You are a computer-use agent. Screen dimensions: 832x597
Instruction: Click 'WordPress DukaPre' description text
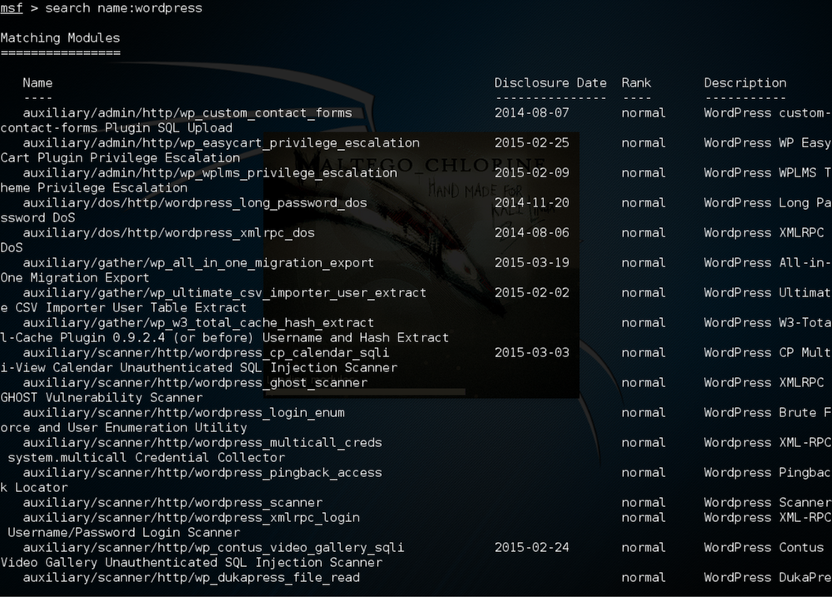767,578
